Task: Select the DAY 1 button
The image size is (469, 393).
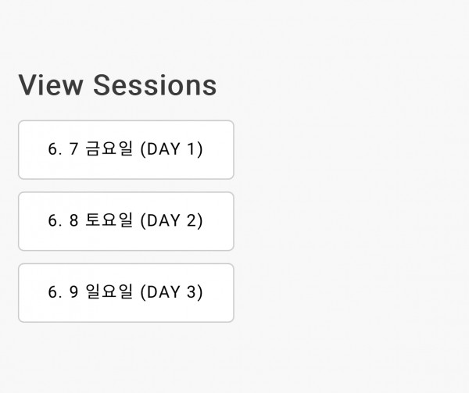Action: (x=126, y=150)
